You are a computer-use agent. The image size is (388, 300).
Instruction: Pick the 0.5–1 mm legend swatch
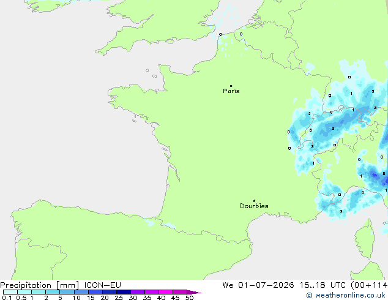click(24, 292)
